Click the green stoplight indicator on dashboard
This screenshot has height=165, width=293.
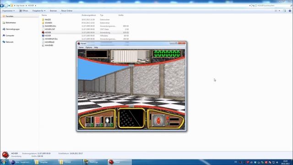tap(168, 123)
